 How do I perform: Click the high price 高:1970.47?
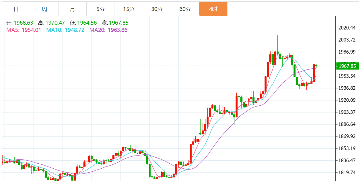coord(52,23)
